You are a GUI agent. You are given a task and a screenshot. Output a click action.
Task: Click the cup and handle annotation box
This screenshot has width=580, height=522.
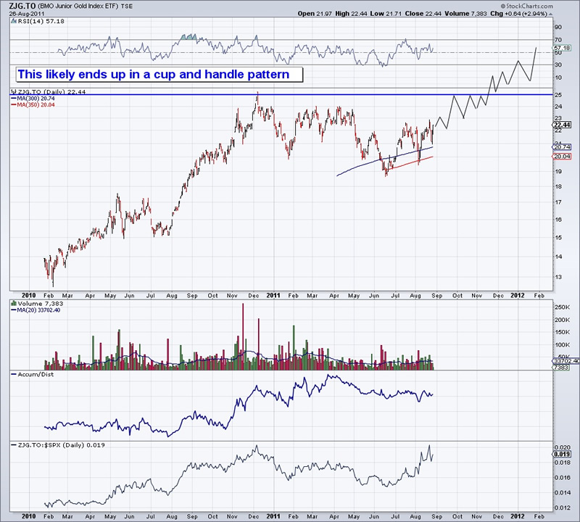point(159,75)
